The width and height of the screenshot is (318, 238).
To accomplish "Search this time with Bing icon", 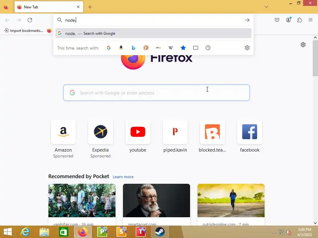I will pos(134,48).
